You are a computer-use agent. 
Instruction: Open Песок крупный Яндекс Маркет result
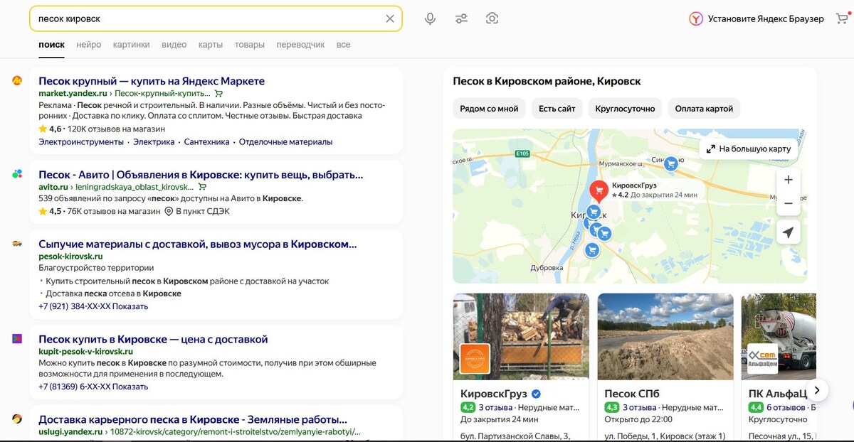(x=152, y=81)
